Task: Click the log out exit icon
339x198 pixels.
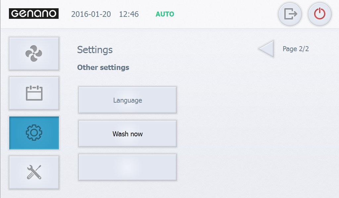Action: 290,14
